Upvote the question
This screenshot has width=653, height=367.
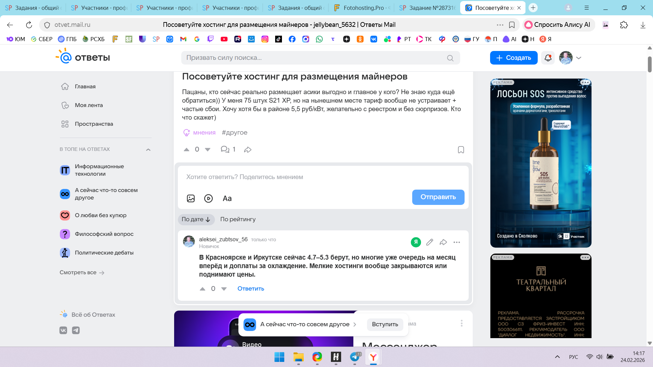[186, 150]
